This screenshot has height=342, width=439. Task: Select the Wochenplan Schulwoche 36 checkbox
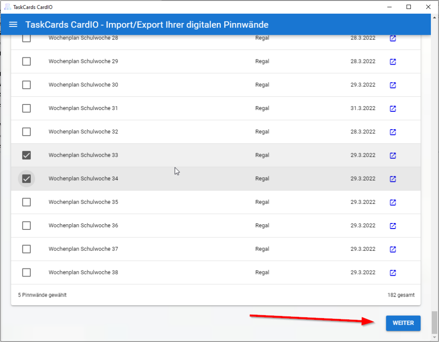tap(26, 226)
